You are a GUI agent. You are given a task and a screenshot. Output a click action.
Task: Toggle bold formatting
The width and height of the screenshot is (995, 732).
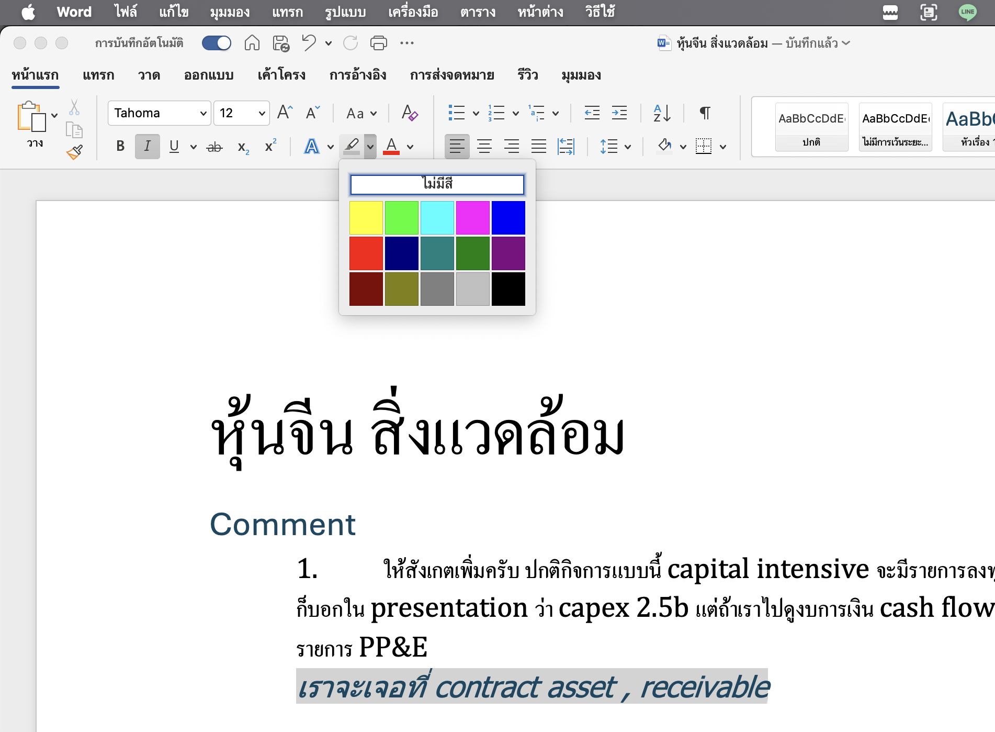coord(120,146)
